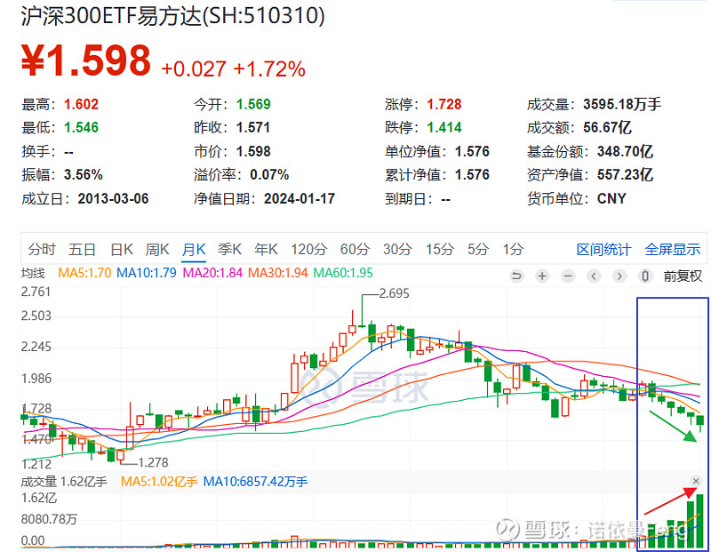Click the 成交量 value 3595.18万手
This screenshot has height=552, width=711.
click(x=623, y=104)
